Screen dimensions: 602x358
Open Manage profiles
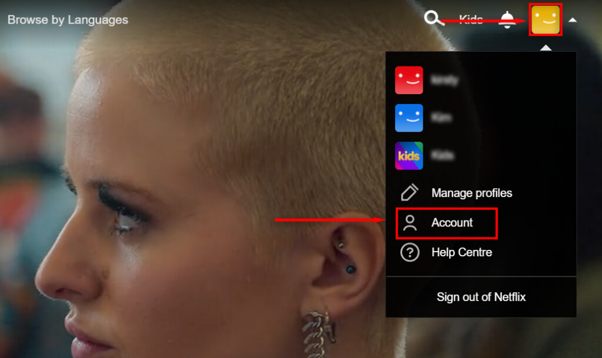471,193
